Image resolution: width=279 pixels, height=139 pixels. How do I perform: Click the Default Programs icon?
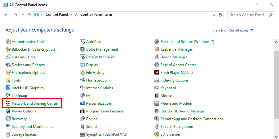coord(82,57)
